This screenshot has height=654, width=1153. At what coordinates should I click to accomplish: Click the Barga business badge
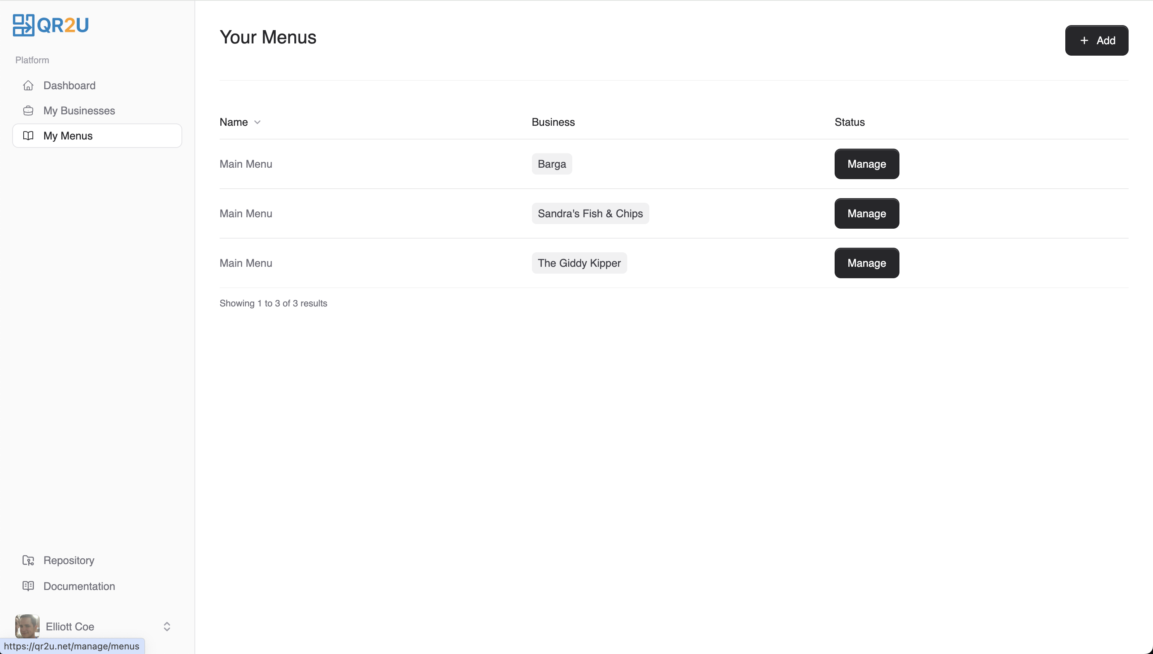click(551, 164)
